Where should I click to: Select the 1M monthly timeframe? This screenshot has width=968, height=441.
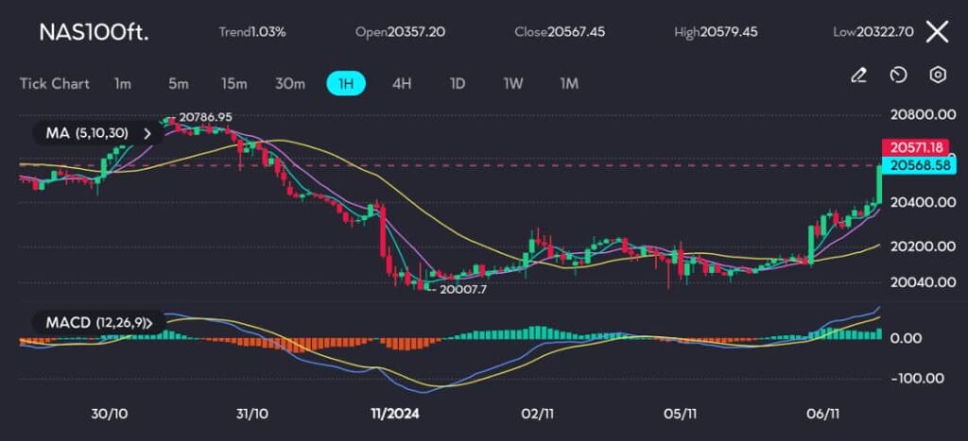point(569,83)
